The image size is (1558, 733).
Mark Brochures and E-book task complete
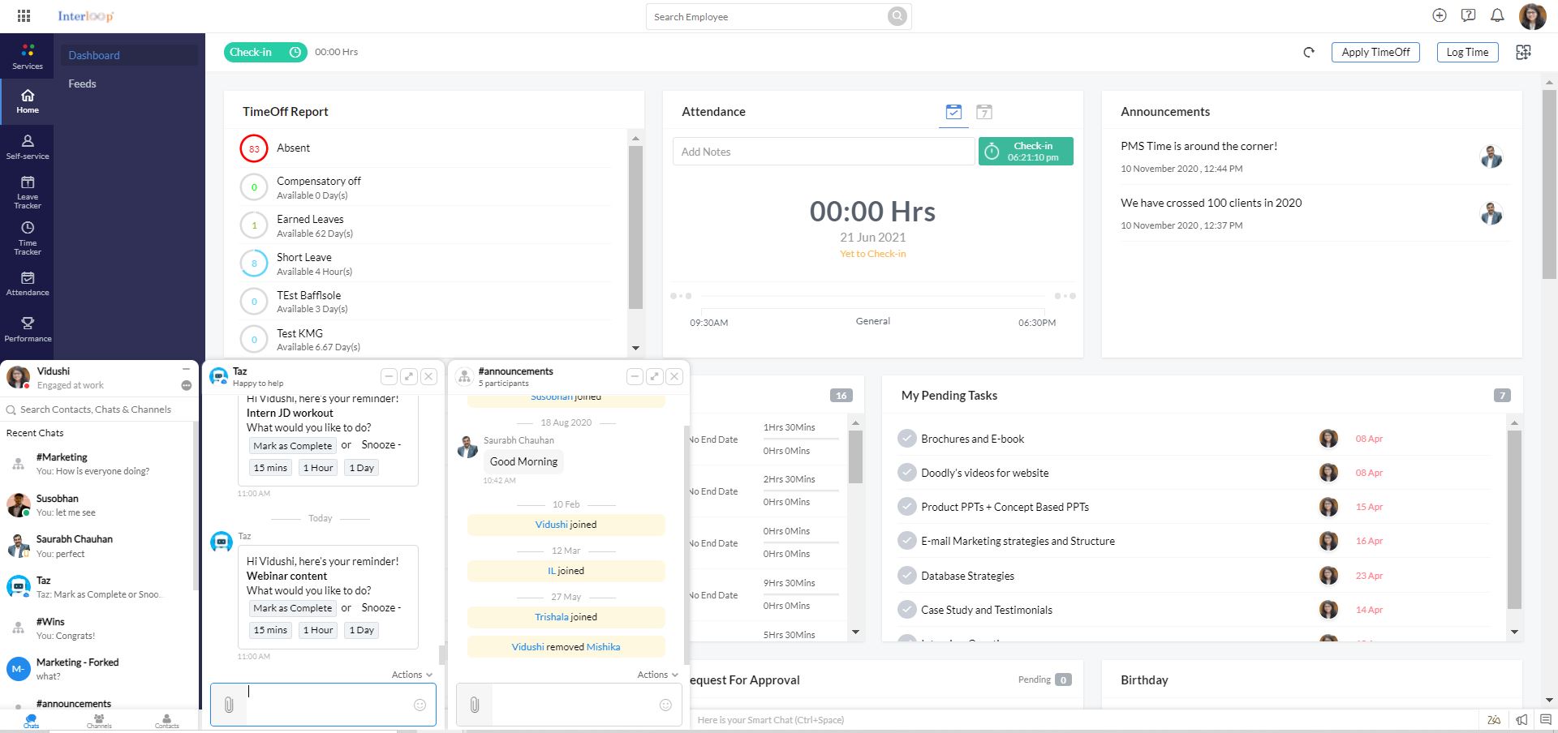click(906, 439)
